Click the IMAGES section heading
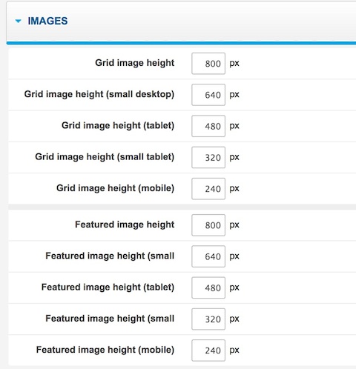Viewport: 356px width, 369px height. click(47, 21)
